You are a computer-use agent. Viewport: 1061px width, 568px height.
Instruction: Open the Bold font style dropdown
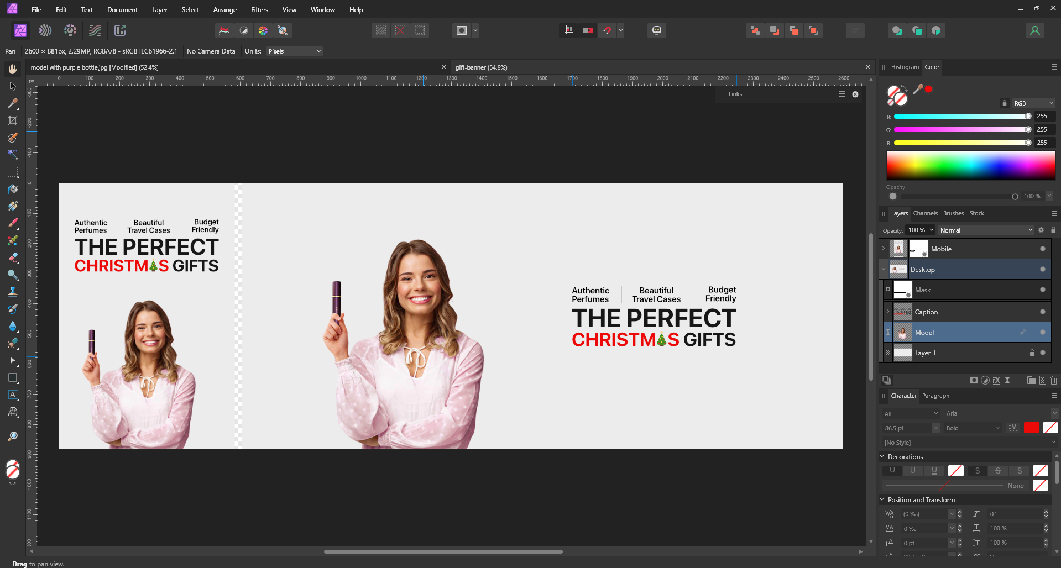coord(973,428)
